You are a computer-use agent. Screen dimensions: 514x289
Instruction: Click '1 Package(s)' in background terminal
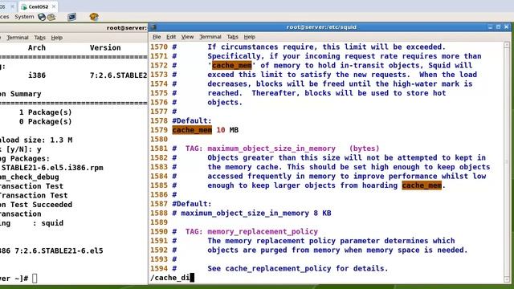45,112
